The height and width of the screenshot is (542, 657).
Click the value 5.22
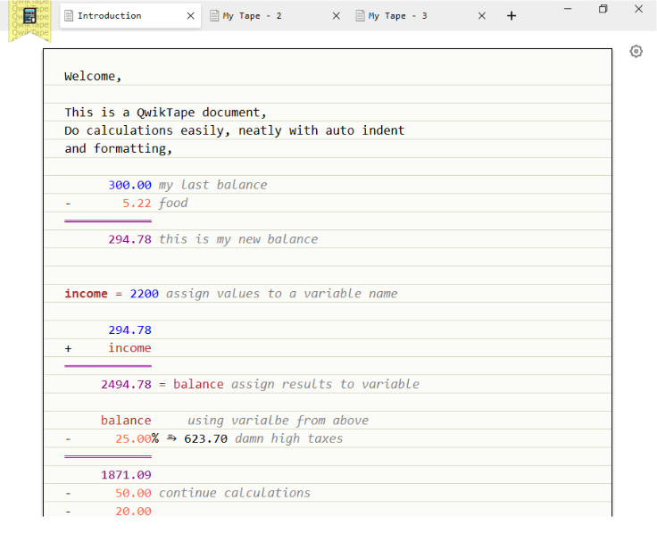tap(137, 204)
